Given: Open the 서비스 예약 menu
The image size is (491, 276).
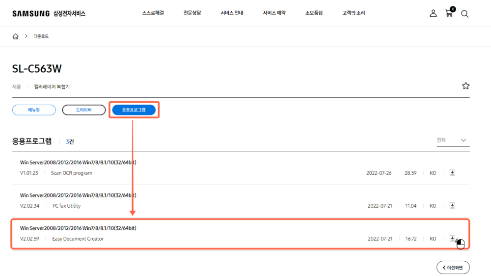Looking at the screenshot, I should pyautogui.click(x=274, y=13).
